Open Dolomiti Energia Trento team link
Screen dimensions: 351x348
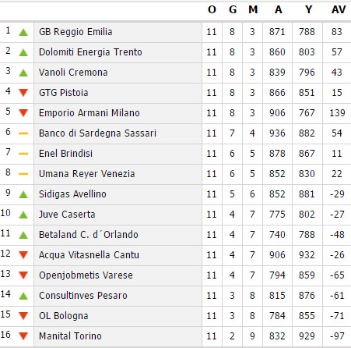pyautogui.click(x=90, y=52)
